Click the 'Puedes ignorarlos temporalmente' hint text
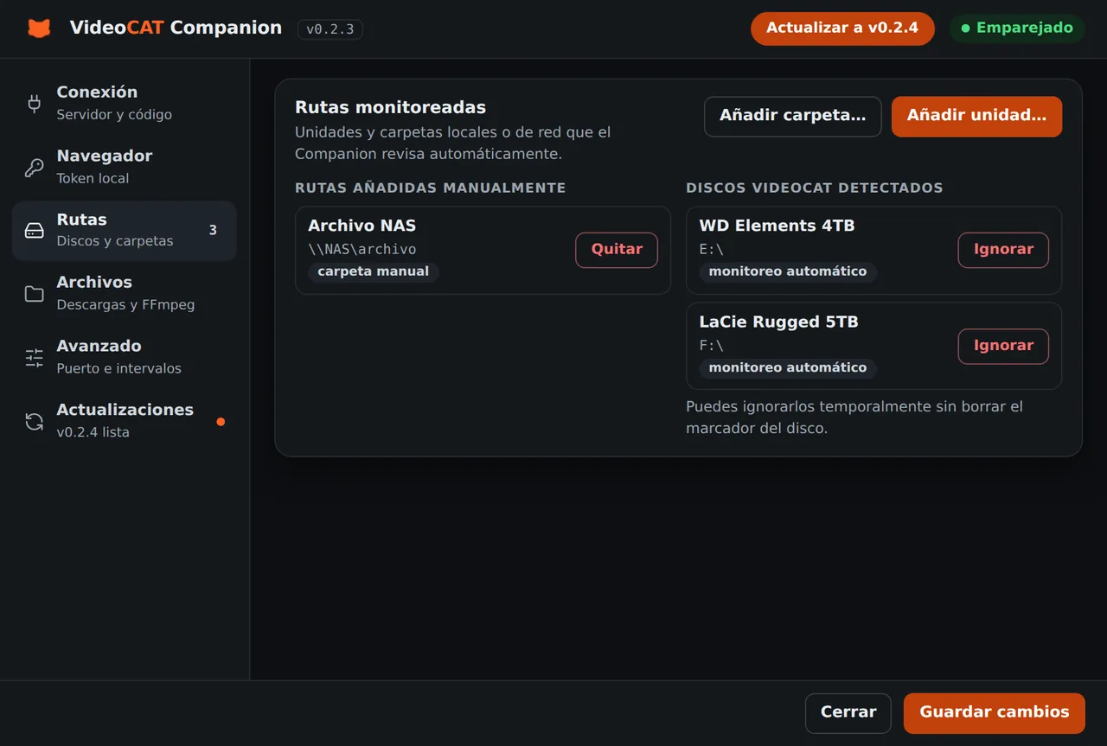This screenshot has height=746, width=1107. coord(854,418)
